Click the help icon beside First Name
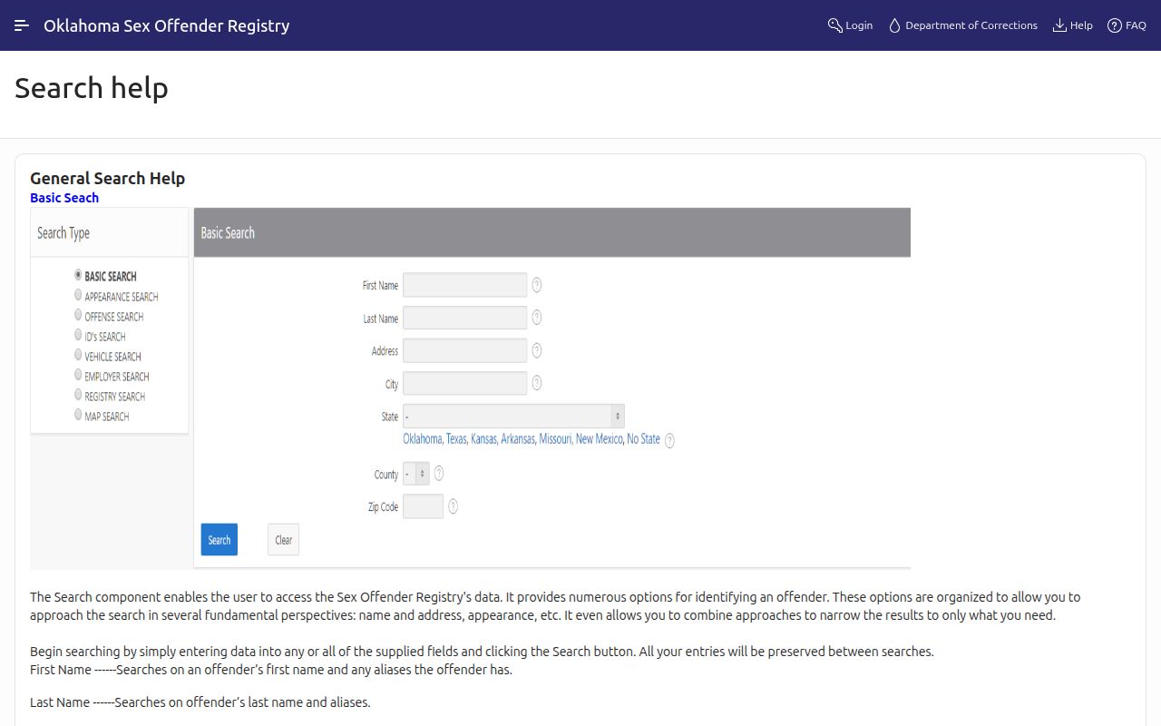This screenshot has height=726, width=1161. pyautogui.click(x=537, y=285)
